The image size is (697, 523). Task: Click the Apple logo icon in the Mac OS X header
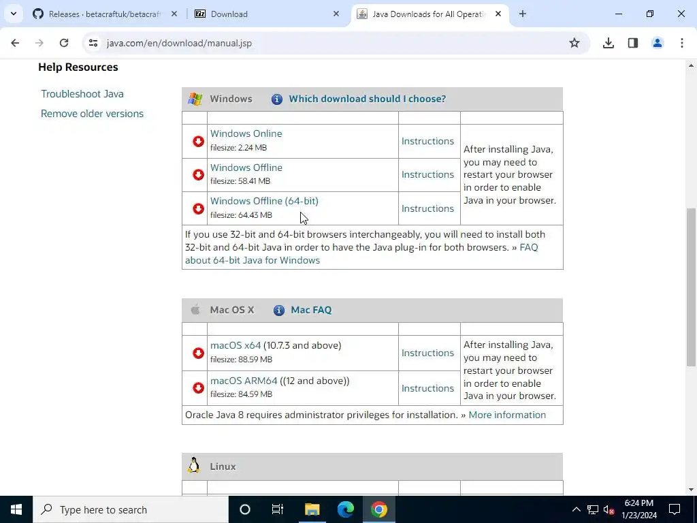point(195,310)
